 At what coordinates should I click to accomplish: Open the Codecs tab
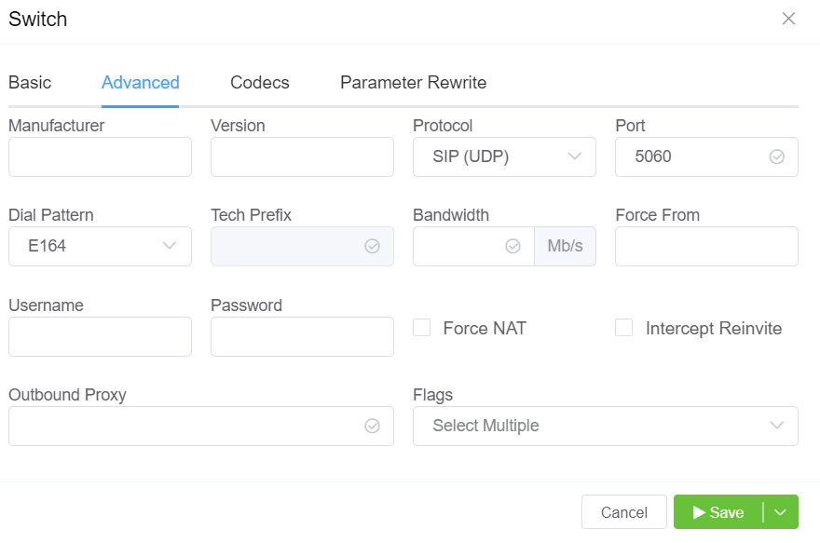[x=260, y=83]
